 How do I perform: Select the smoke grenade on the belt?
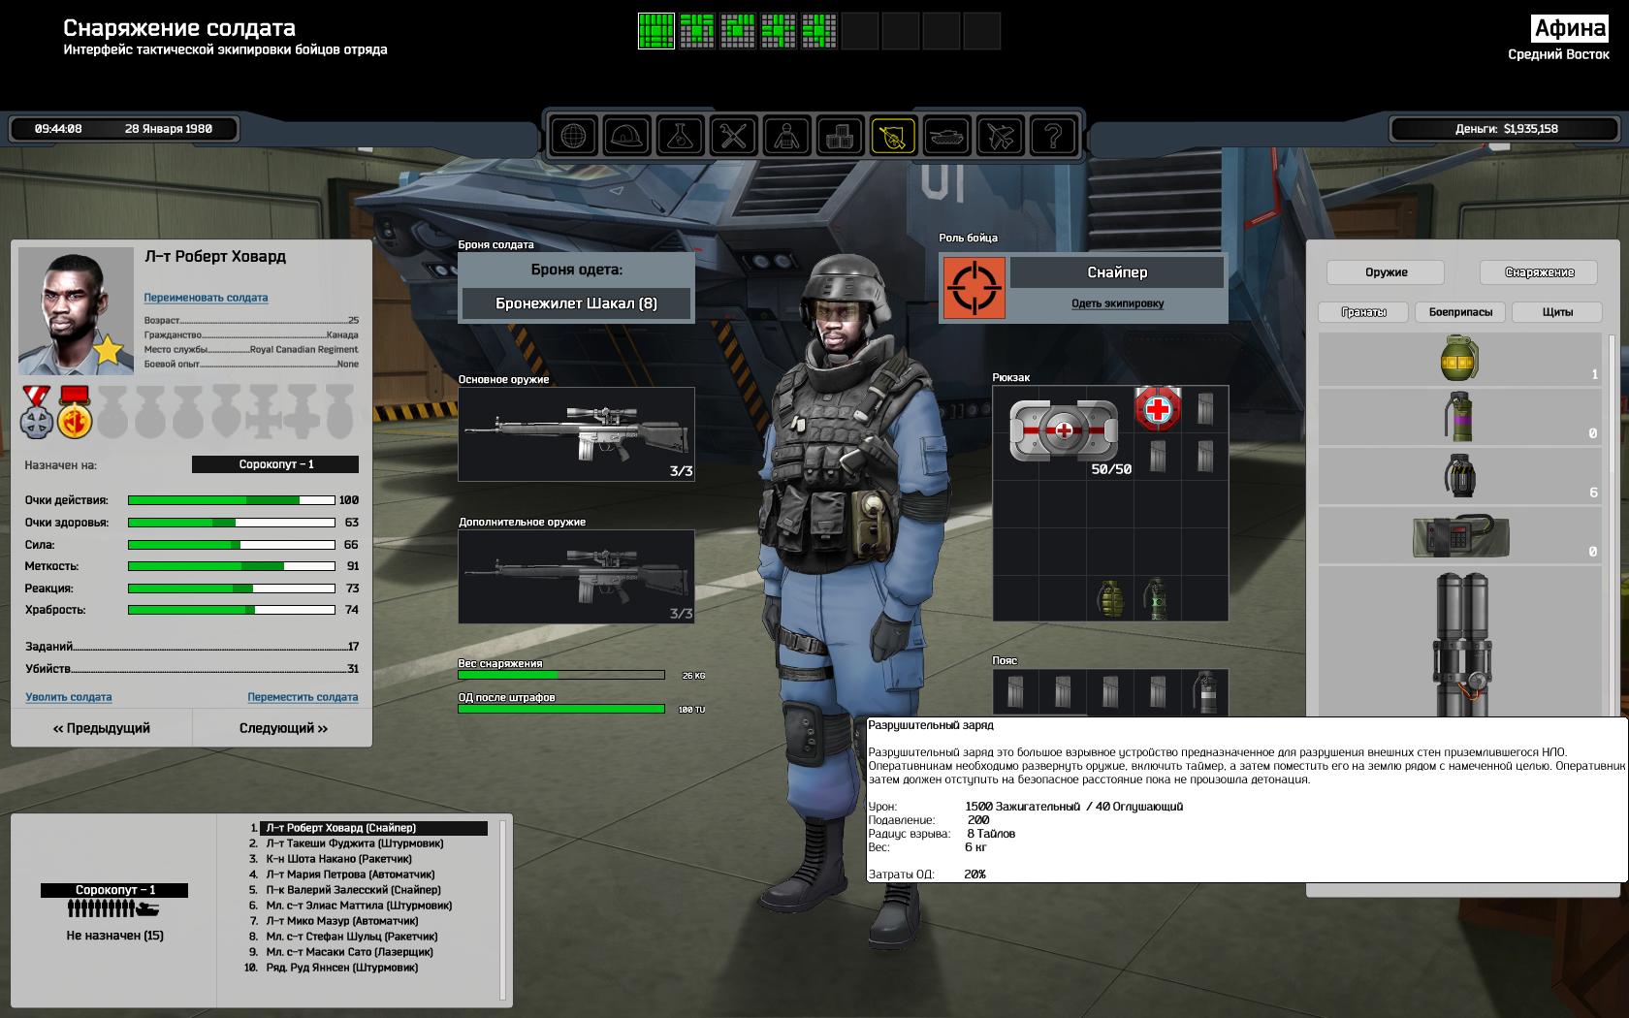pos(1204,691)
